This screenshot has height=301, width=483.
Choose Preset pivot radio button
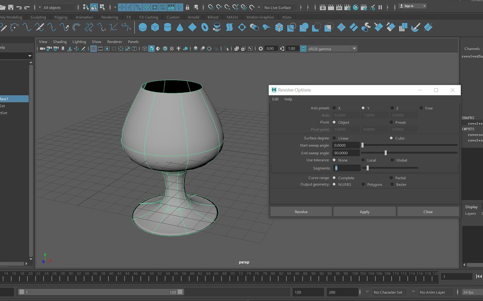coord(391,122)
